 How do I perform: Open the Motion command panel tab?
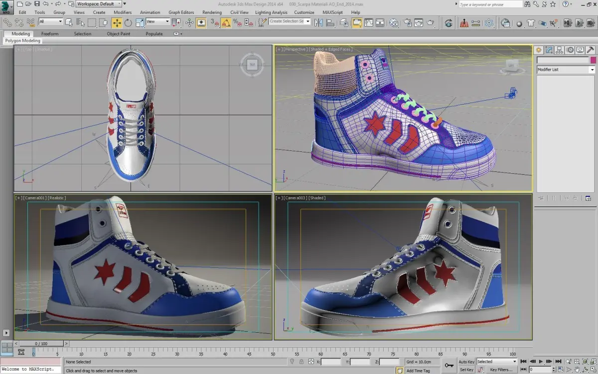[x=570, y=50]
